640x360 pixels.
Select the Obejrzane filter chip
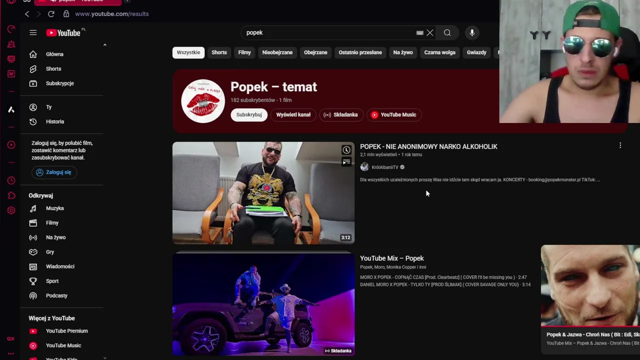point(315,52)
